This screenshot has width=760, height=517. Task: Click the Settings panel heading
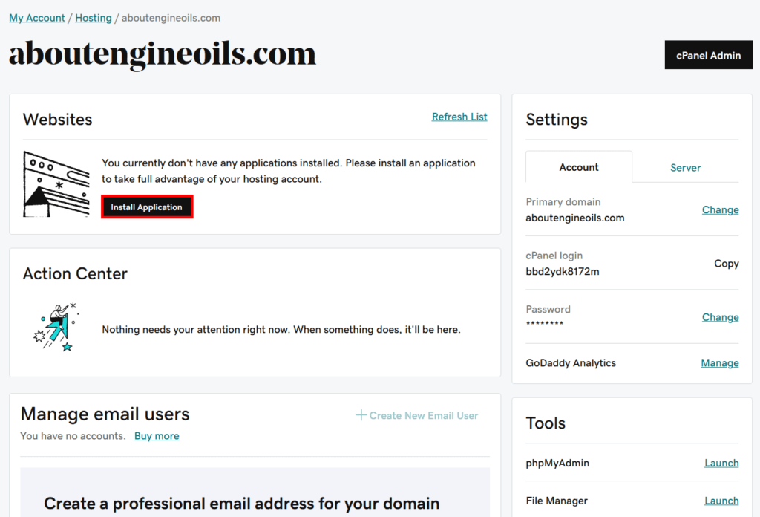click(557, 120)
